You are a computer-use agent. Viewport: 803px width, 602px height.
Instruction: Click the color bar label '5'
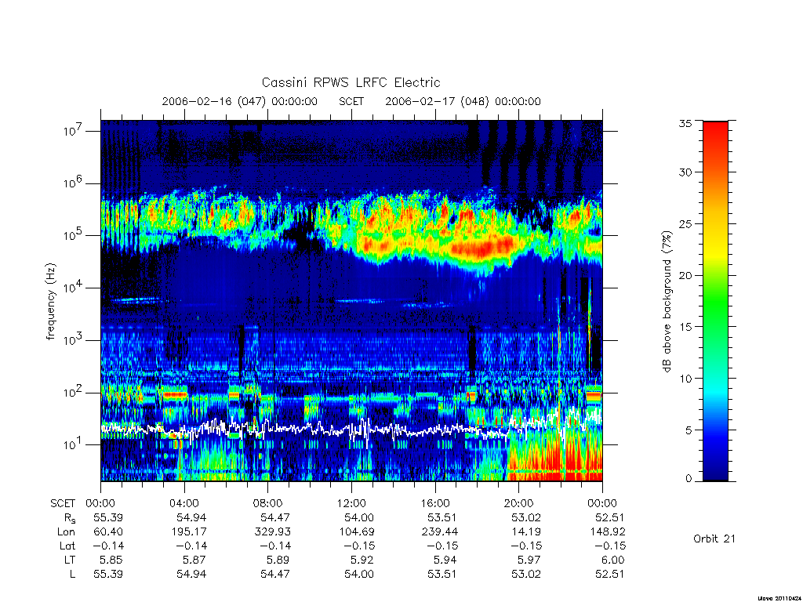coord(688,430)
